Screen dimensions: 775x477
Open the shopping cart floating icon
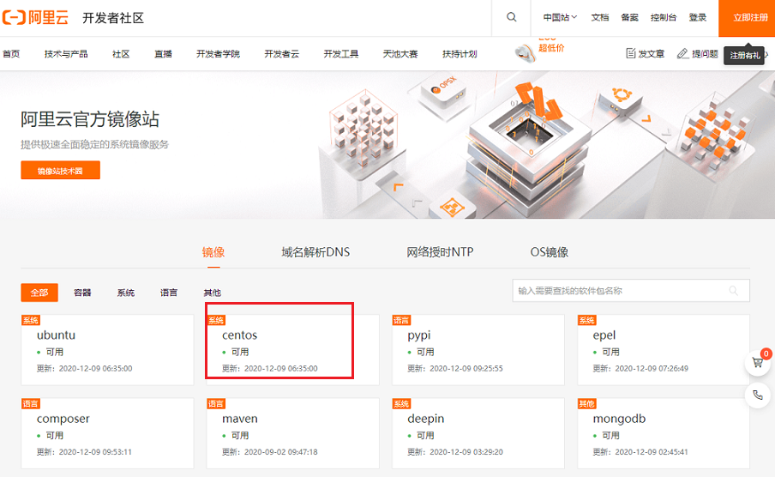click(758, 363)
